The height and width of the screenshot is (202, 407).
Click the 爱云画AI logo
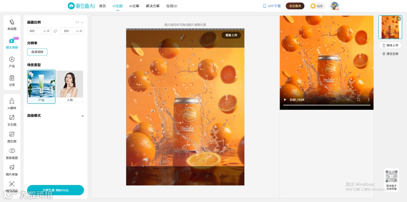[81, 6]
